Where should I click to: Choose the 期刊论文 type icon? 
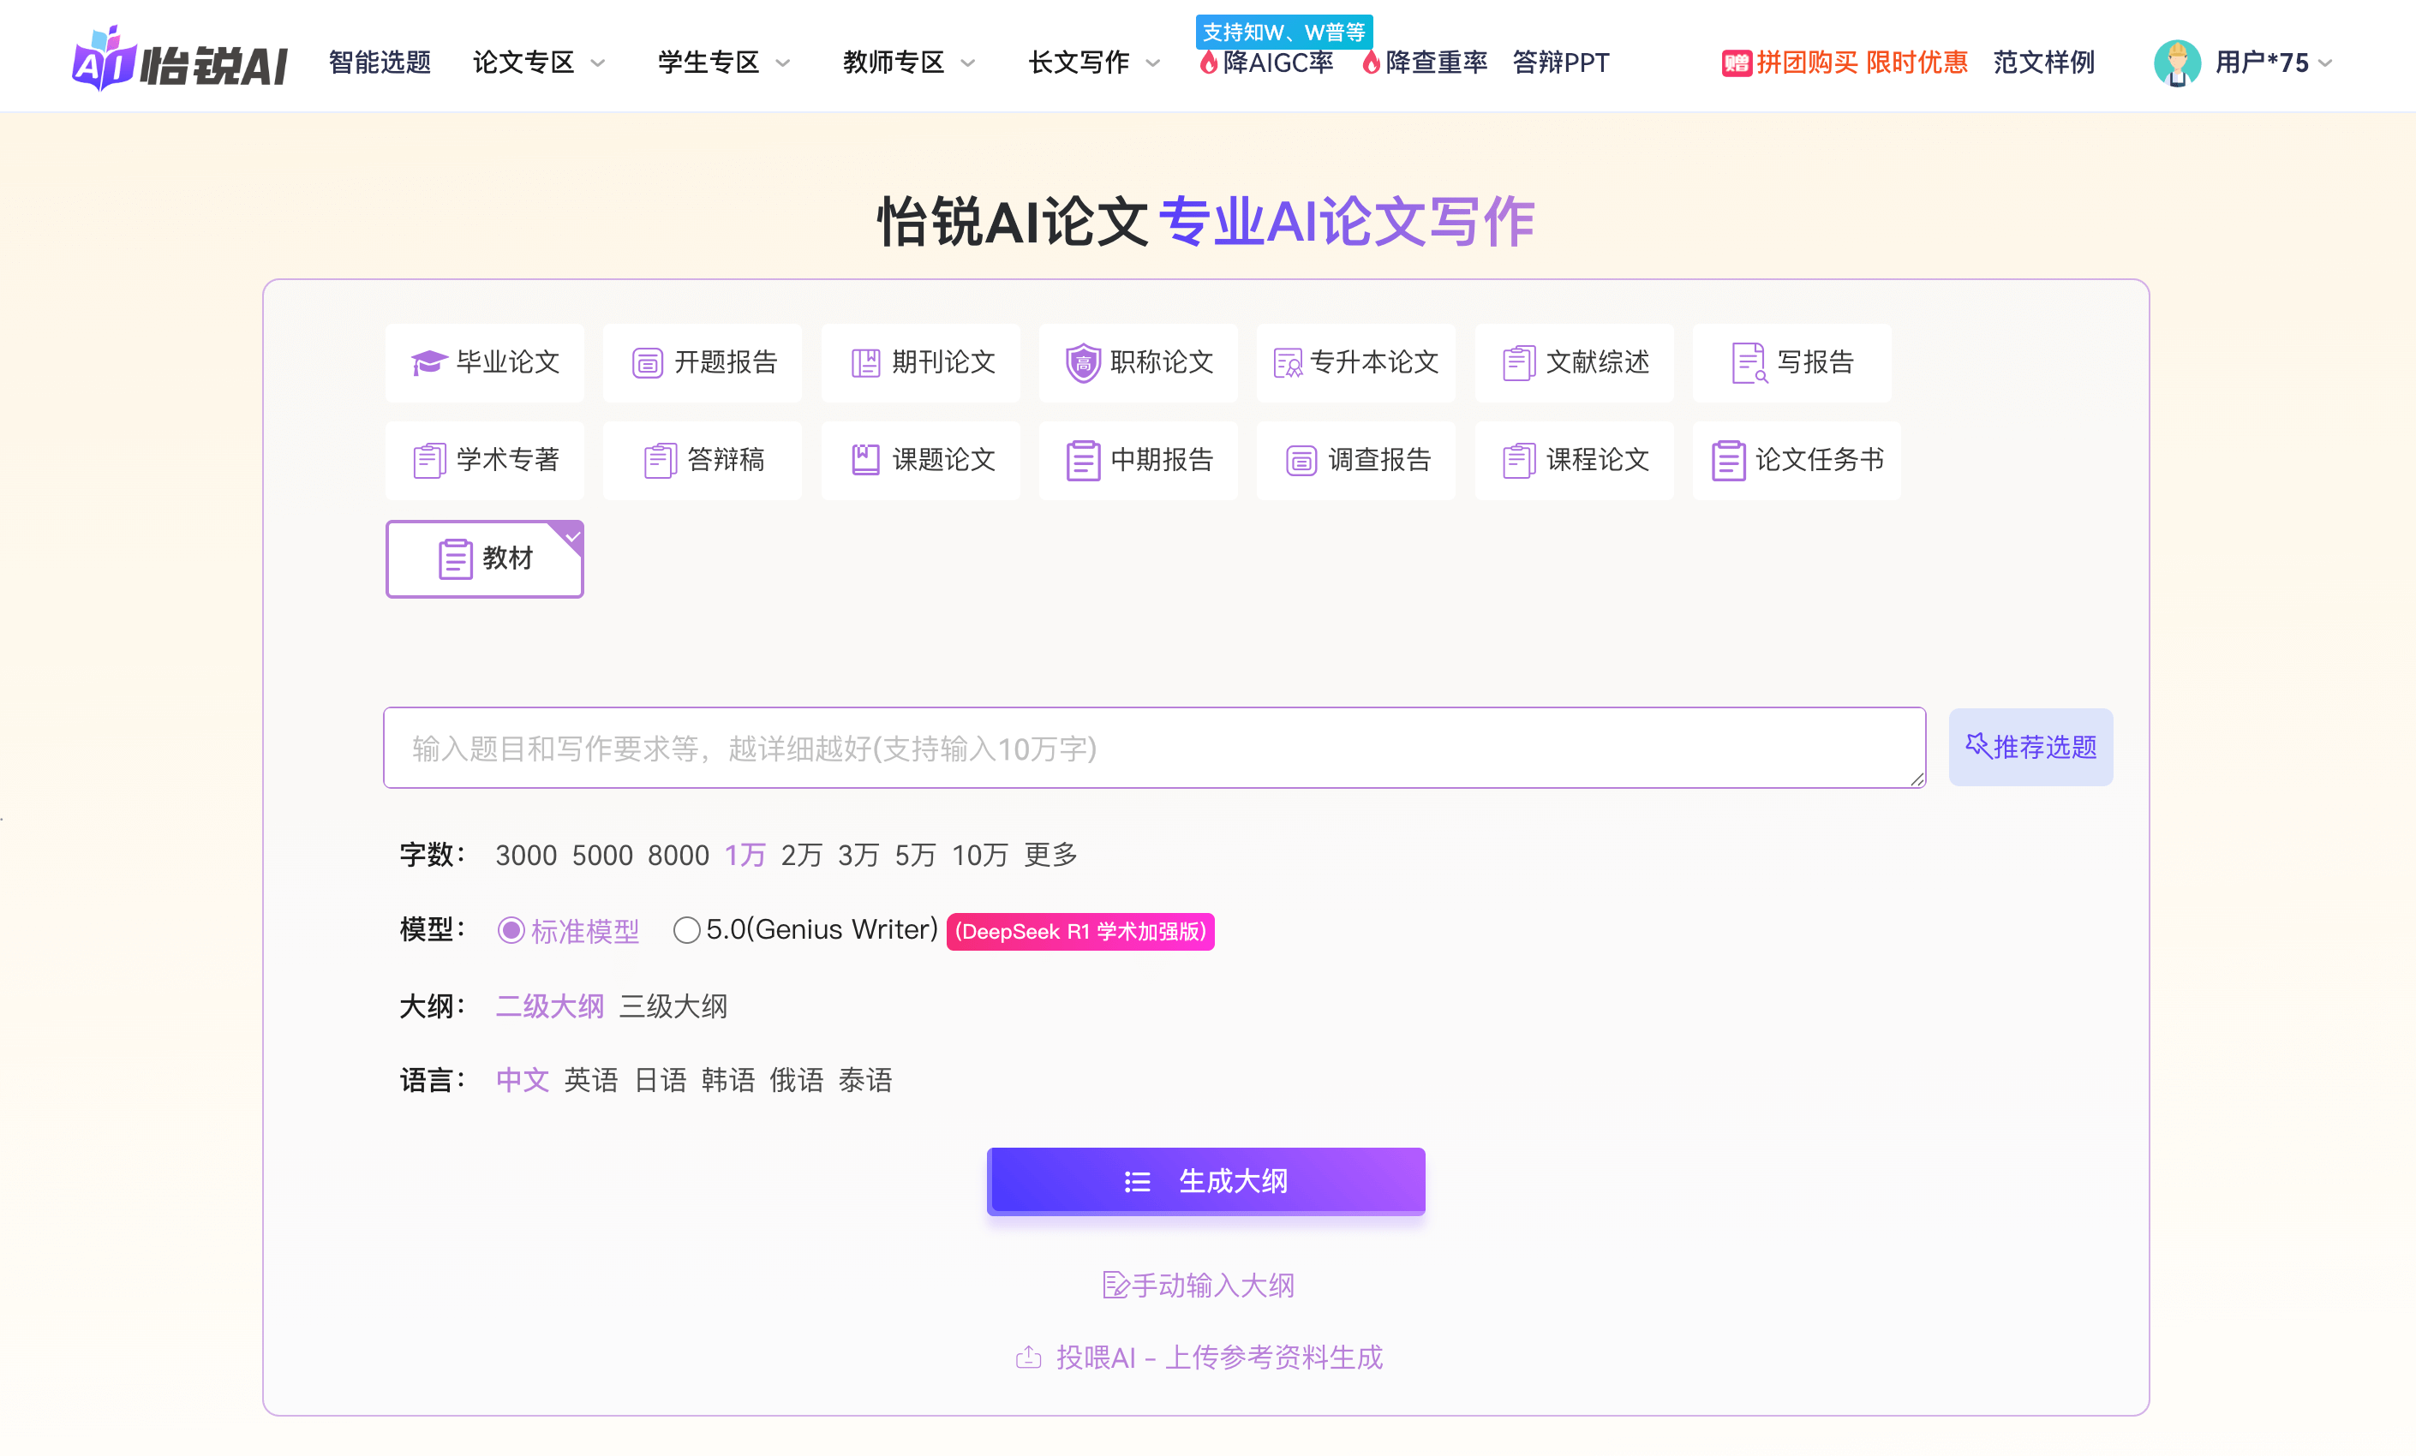[866, 361]
